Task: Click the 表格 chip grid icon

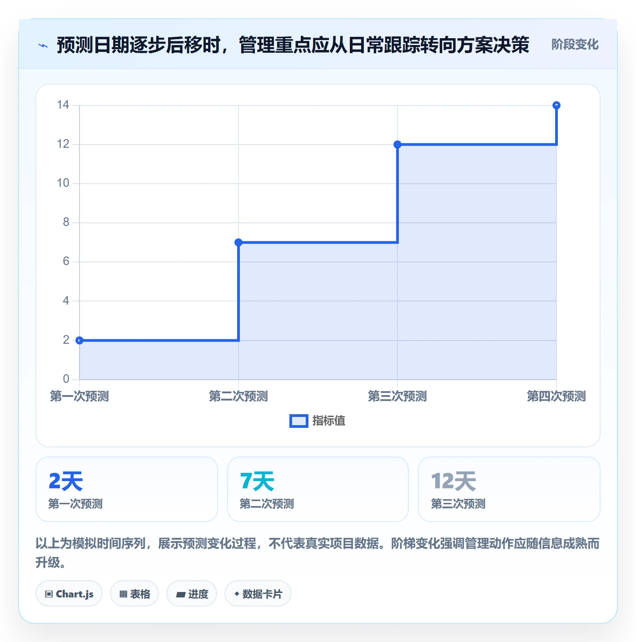Action: pyautogui.click(x=123, y=594)
